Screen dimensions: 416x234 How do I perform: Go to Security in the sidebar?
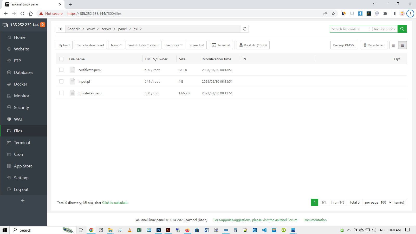[x=21, y=107]
